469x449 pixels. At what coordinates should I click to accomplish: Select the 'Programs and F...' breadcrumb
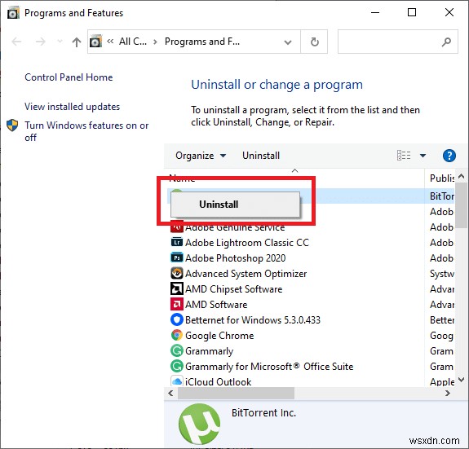click(202, 42)
